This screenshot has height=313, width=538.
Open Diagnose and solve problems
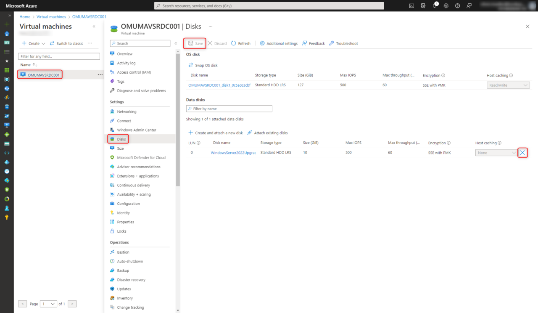click(x=140, y=90)
